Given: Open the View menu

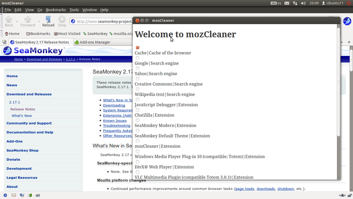Looking at the screenshot, I should [29, 10].
